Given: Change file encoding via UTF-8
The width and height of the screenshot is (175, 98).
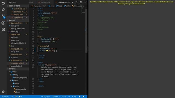Looking at the screenshot, I should pos(64,97).
